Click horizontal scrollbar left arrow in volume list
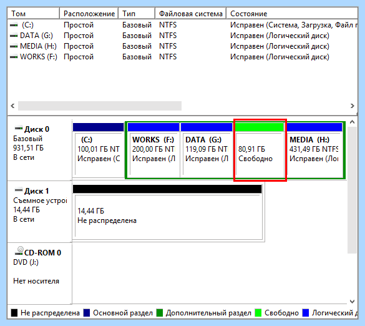This screenshot has width=365, height=326. pos(12,106)
